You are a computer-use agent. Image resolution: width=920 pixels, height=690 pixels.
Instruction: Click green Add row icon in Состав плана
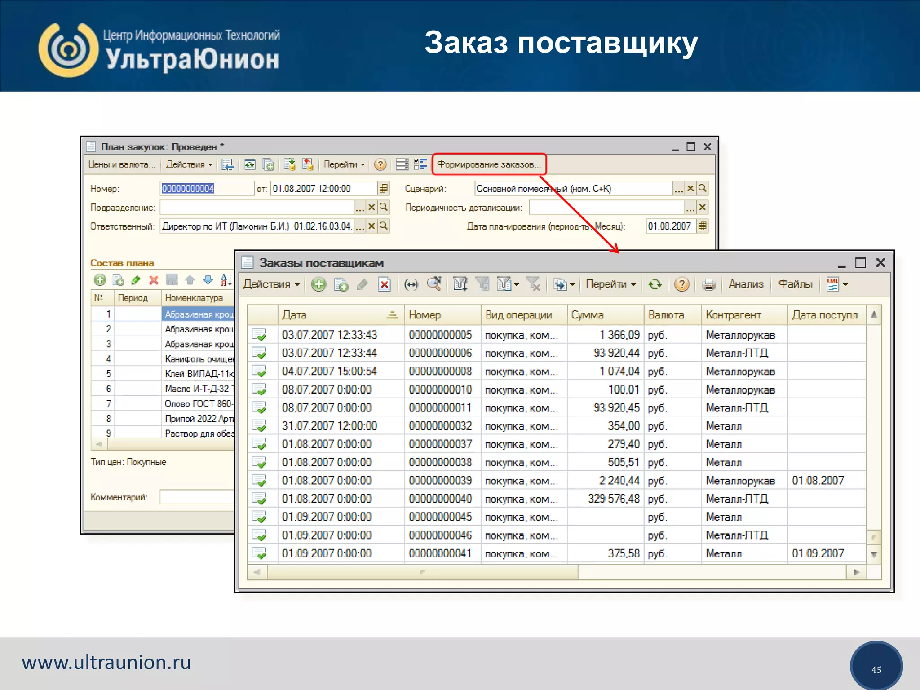point(100,280)
